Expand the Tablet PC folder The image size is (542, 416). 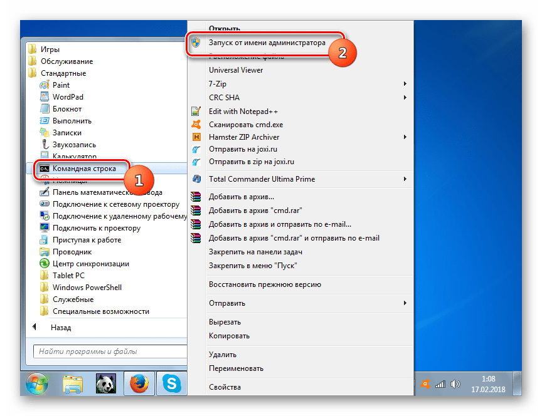coord(68,275)
